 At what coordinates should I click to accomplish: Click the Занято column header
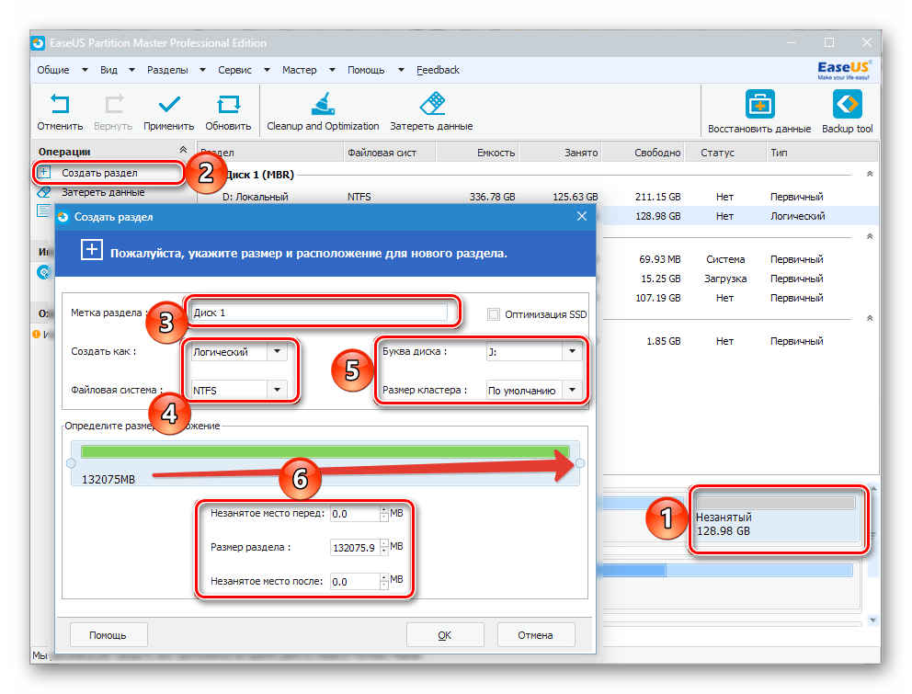click(x=560, y=153)
